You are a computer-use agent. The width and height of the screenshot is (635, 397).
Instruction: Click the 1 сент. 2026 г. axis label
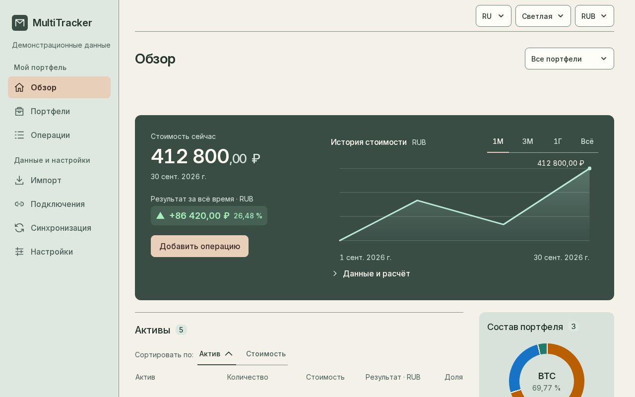366,258
